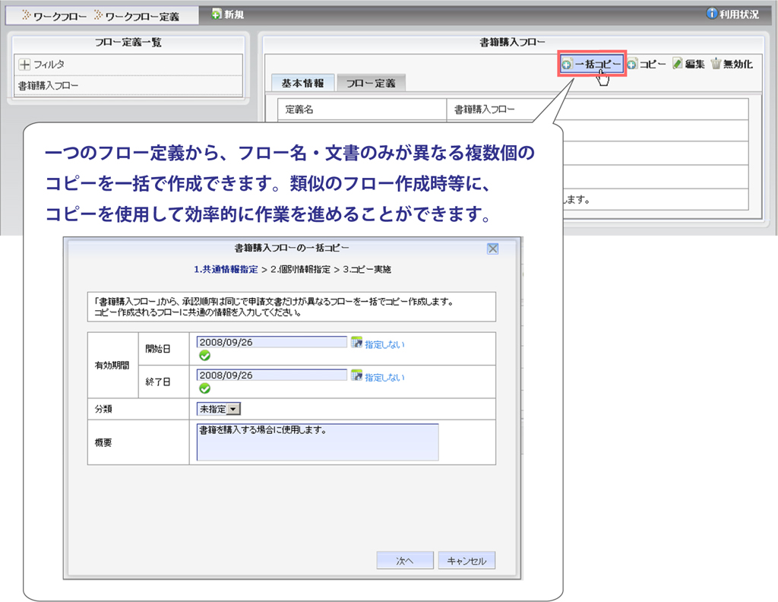
Task: Switch to the 基本情報 tab
Action: click(x=302, y=84)
